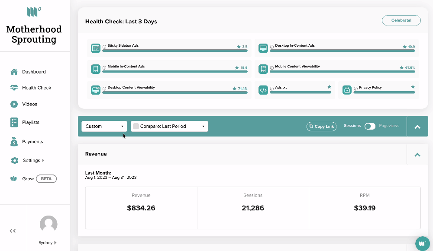Image resolution: width=433 pixels, height=251 pixels.
Task: Check the Compare: Last Period checkbox
Action: coord(136,126)
